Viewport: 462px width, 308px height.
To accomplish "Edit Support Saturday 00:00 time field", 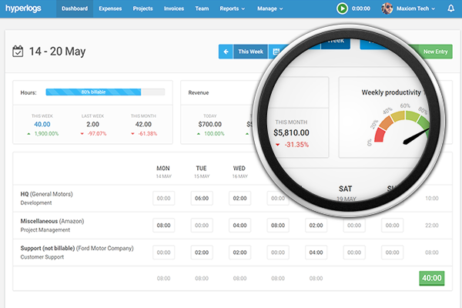I will [x=354, y=253].
